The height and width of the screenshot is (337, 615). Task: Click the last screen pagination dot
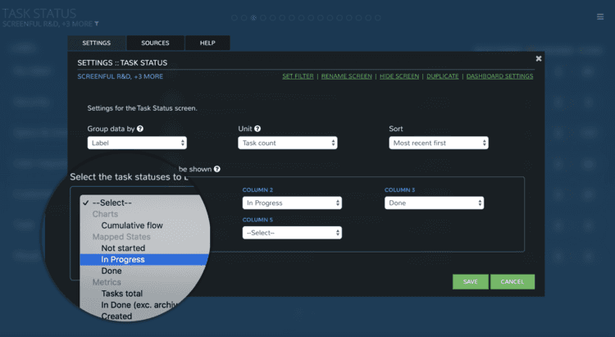tap(378, 18)
